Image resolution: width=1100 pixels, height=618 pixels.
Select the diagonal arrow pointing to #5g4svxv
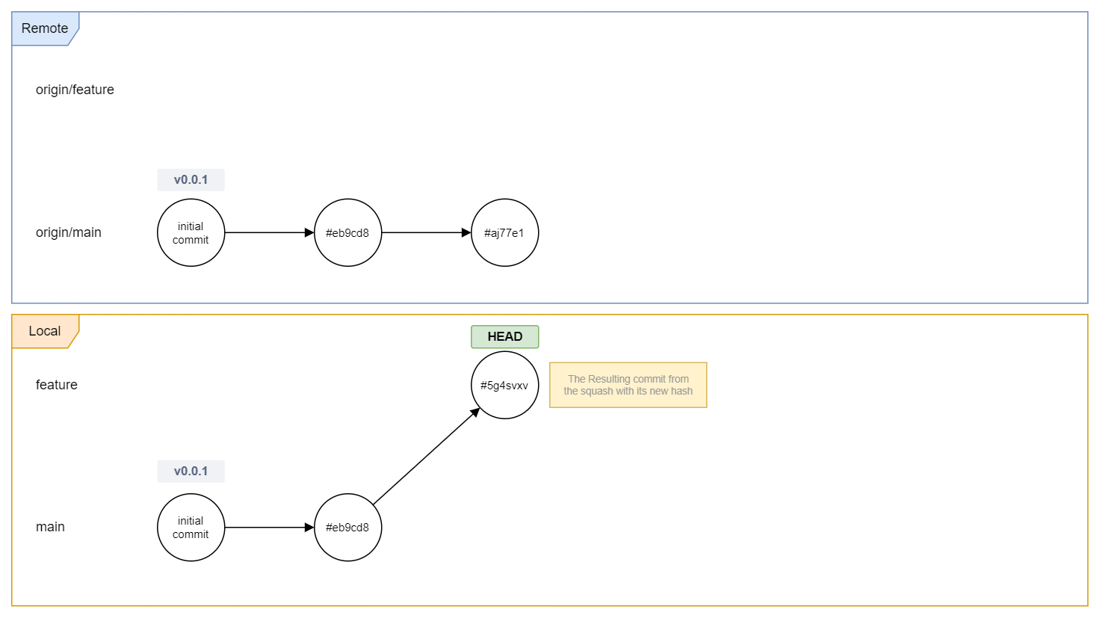tap(426, 457)
